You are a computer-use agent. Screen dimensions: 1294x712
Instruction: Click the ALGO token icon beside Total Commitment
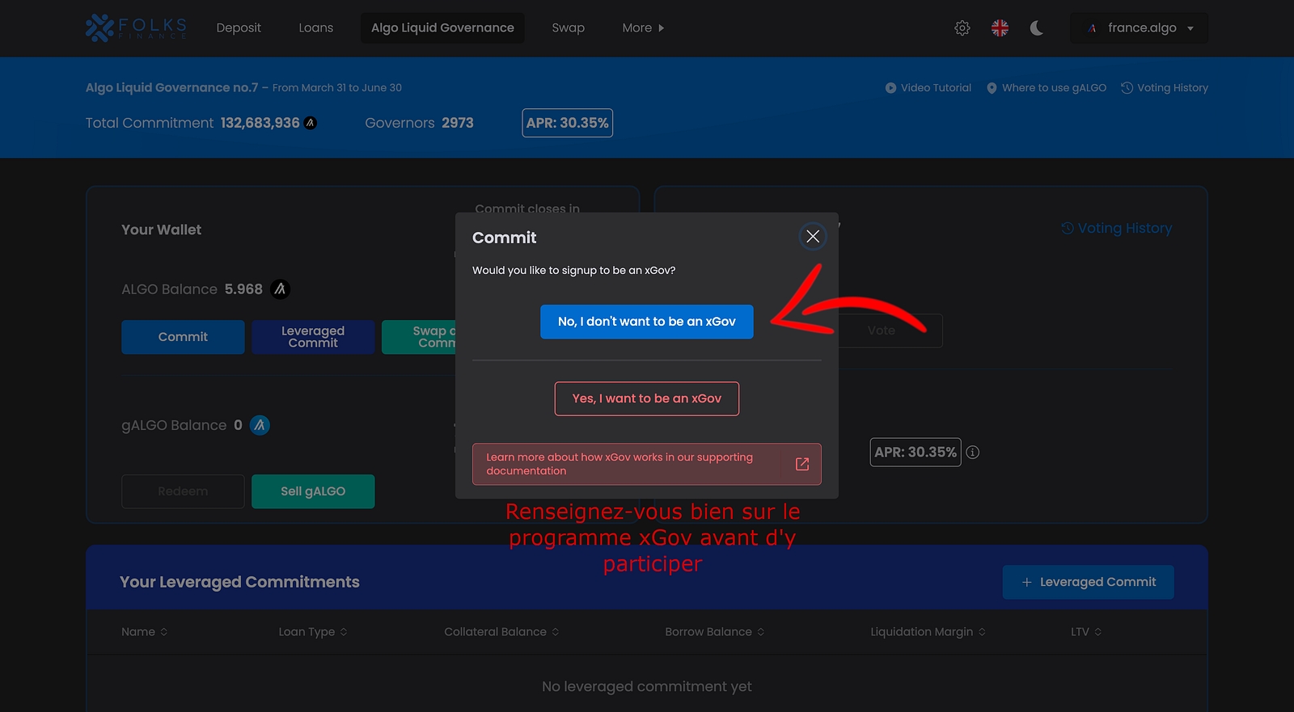coord(311,123)
